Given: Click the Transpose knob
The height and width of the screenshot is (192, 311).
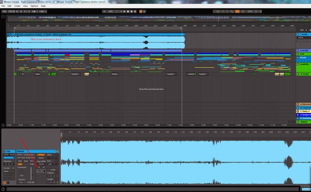Looking at the screenshot, I should (21, 172).
